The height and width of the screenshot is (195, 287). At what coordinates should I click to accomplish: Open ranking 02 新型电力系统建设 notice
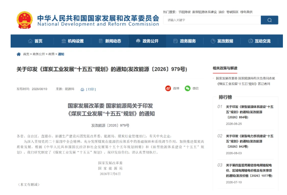pos(250,141)
